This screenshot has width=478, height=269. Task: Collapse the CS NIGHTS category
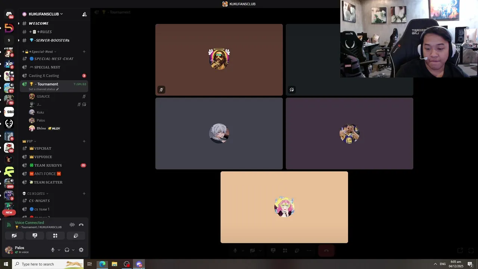click(35, 194)
